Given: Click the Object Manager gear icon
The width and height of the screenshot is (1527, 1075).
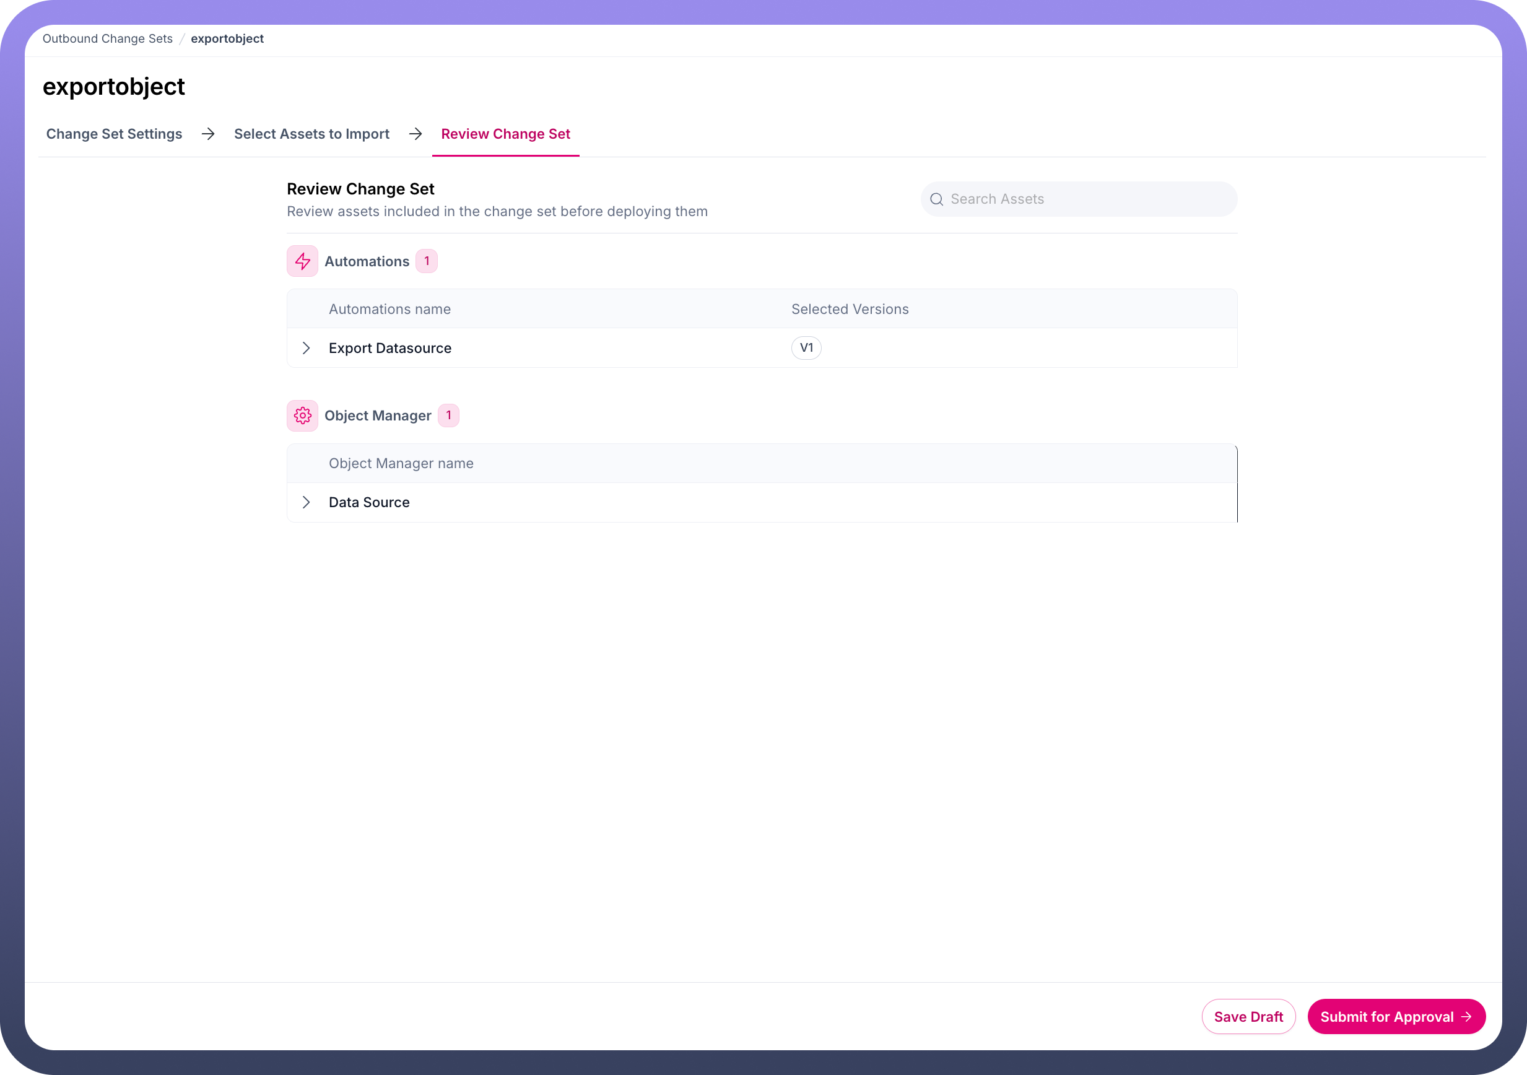Looking at the screenshot, I should (x=302, y=416).
